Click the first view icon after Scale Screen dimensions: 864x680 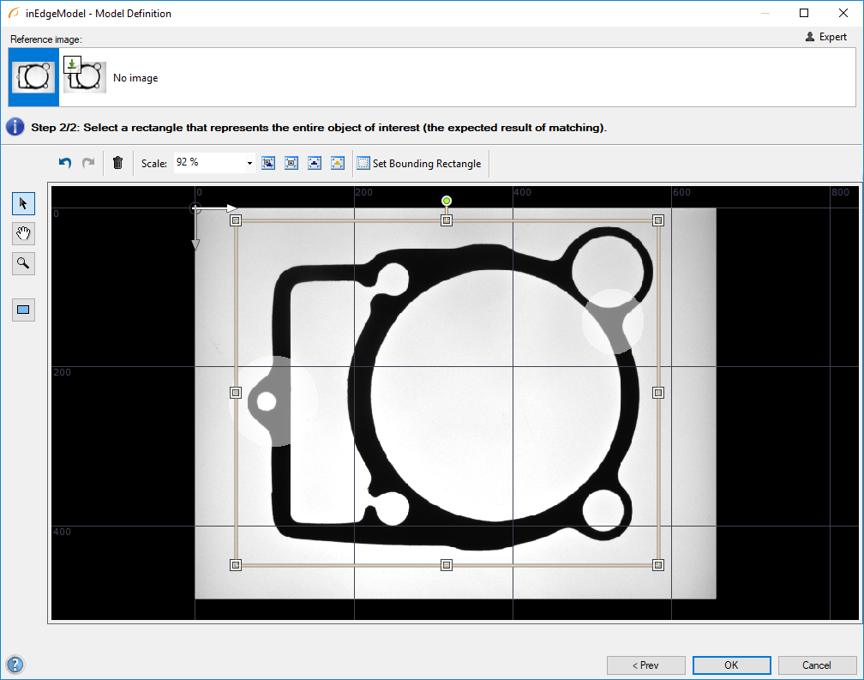point(268,163)
